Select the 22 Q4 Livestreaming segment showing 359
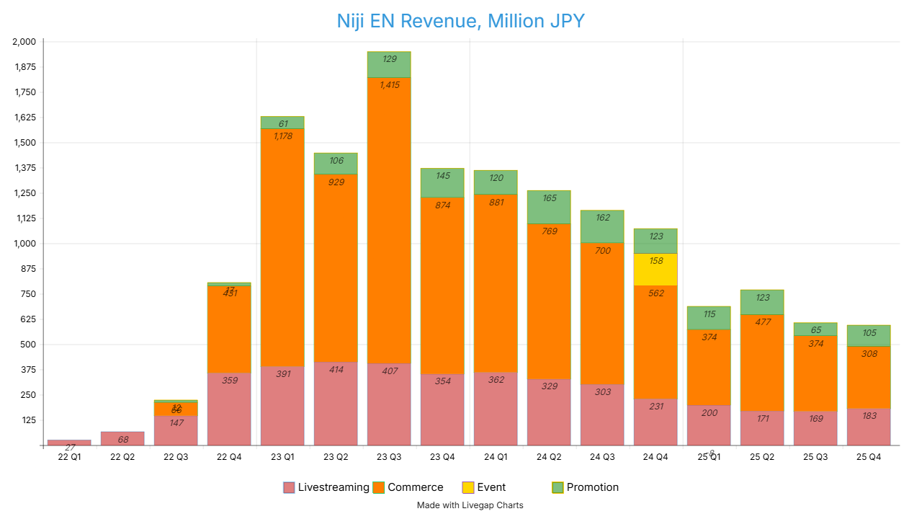This screenshot has width=922, height=519. 229,409
